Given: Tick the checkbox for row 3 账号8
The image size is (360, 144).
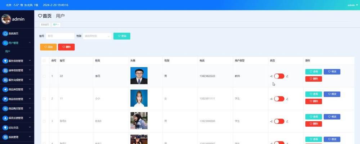Looking at the screenshot, I should [x=44, y=121].
